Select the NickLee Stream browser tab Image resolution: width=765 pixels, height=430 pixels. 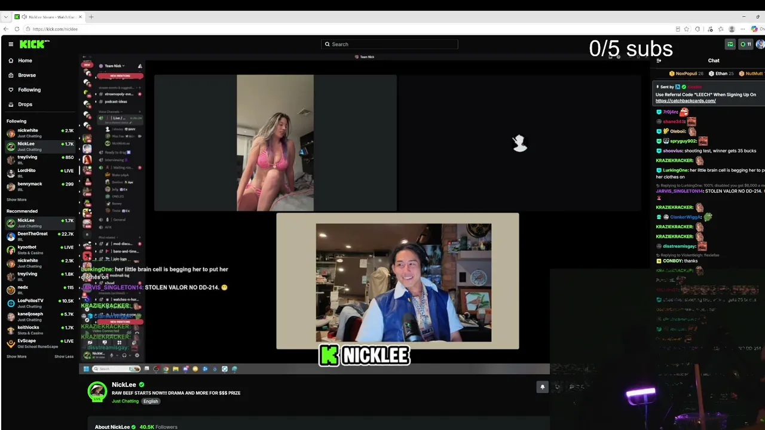[x=49, y=17]
